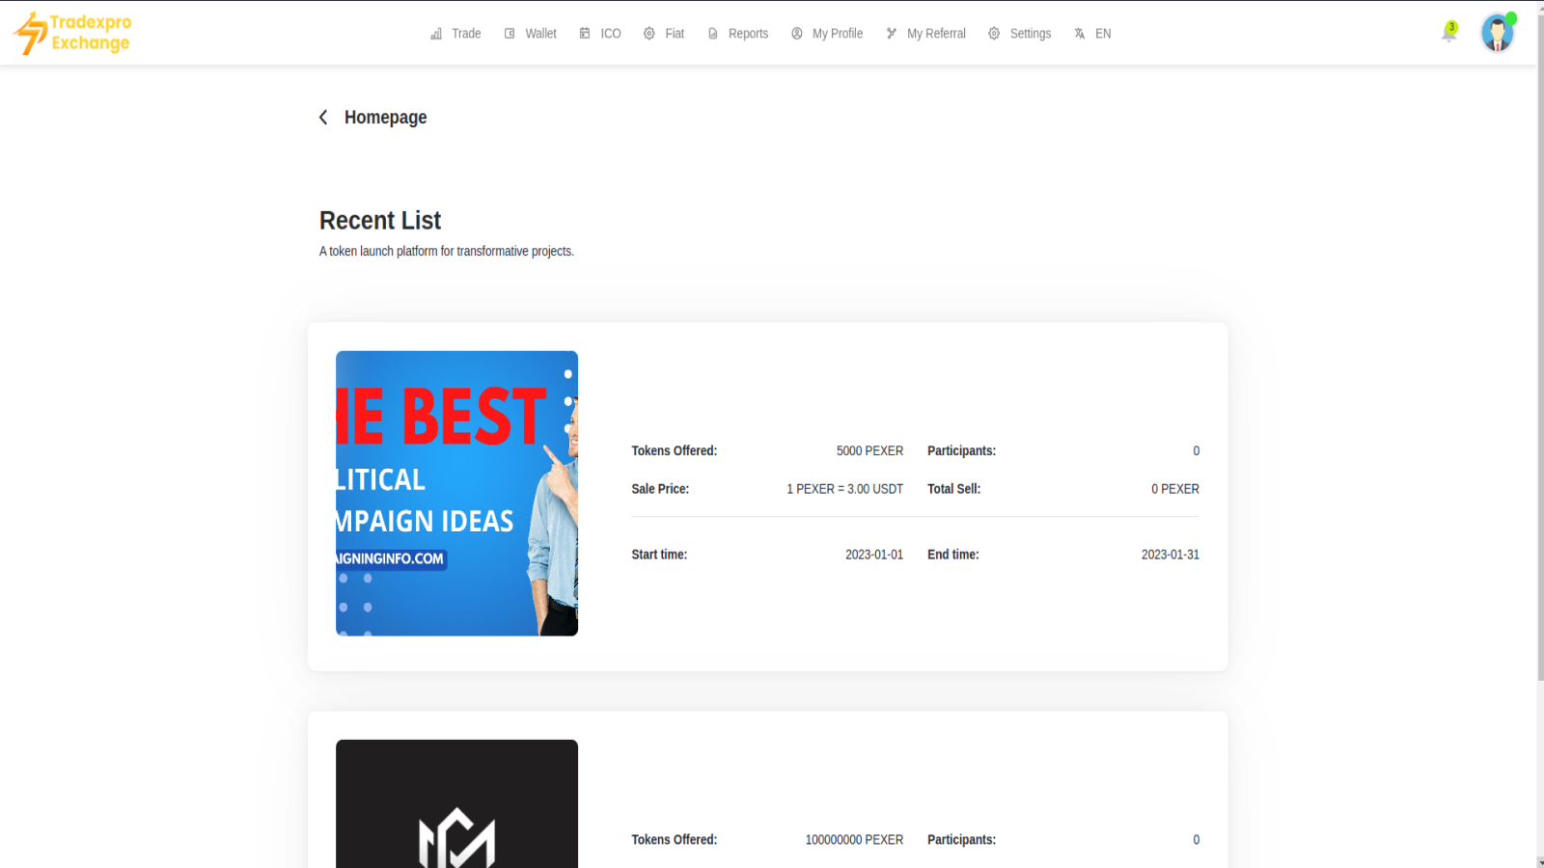Open Reports via its document icon
This screenshot has width=1544, height=868.
click(714, 33)
